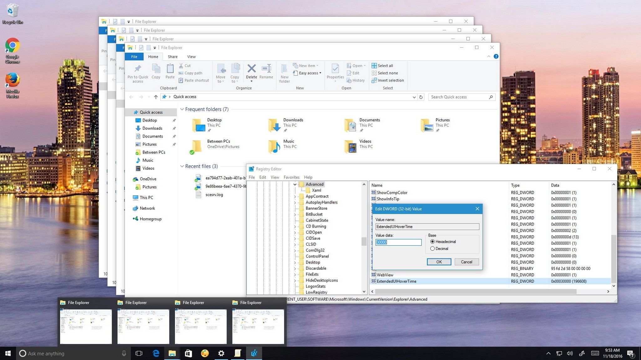Collapse the Advanced registry key

[x=295, y=184]
